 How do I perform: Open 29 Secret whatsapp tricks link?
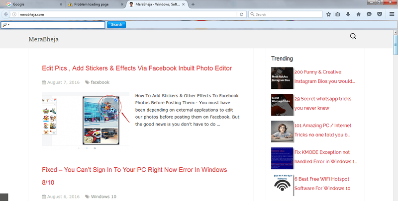pos(323,103)
